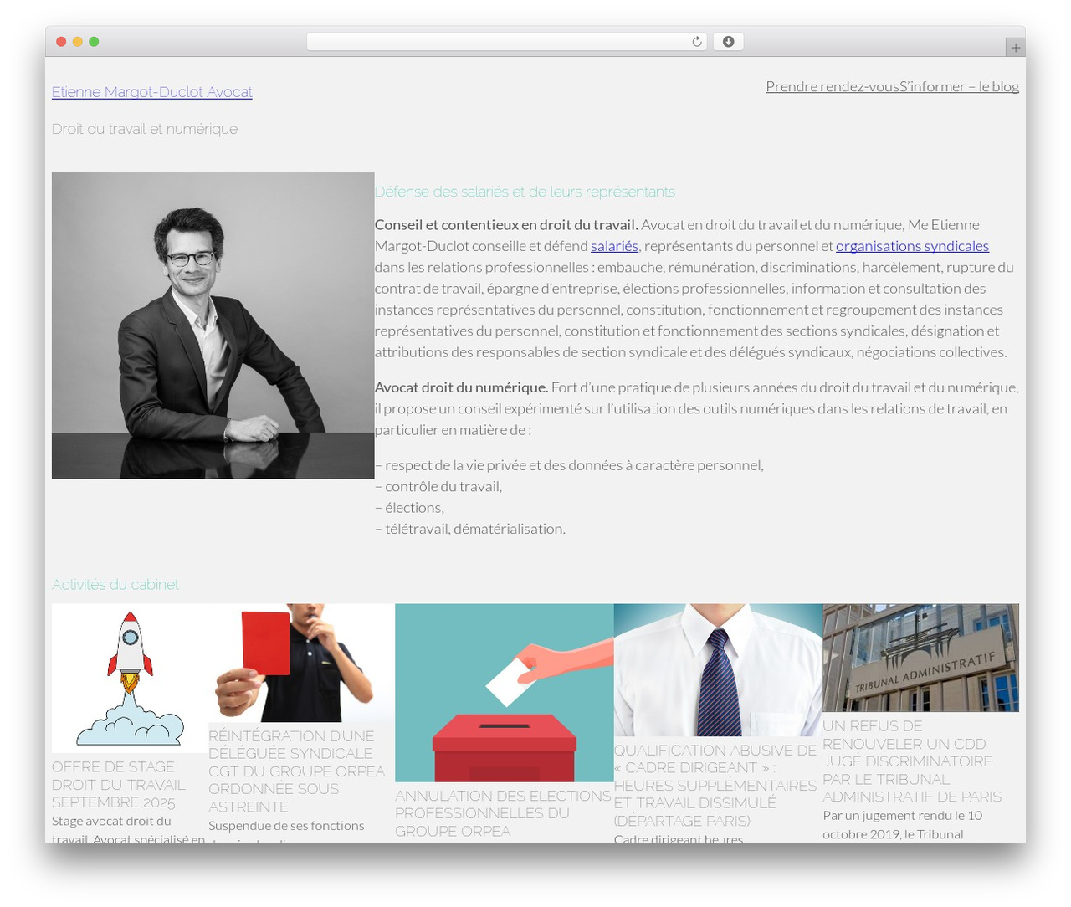Go to S'informer – le blog
The width and height of the screenshot is (1071, 907).
coord(960,86)
